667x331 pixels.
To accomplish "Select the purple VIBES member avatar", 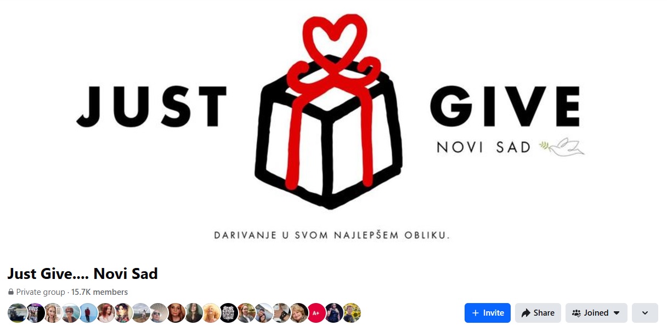I will [36, 313].
